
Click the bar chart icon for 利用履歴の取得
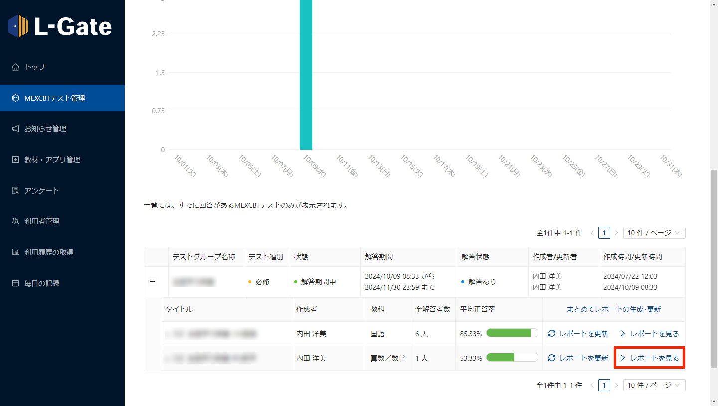tap(15, 252)
